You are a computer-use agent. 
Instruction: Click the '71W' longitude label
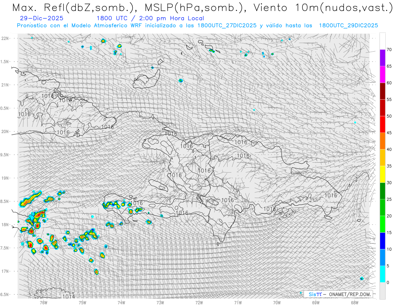(238, 302)
